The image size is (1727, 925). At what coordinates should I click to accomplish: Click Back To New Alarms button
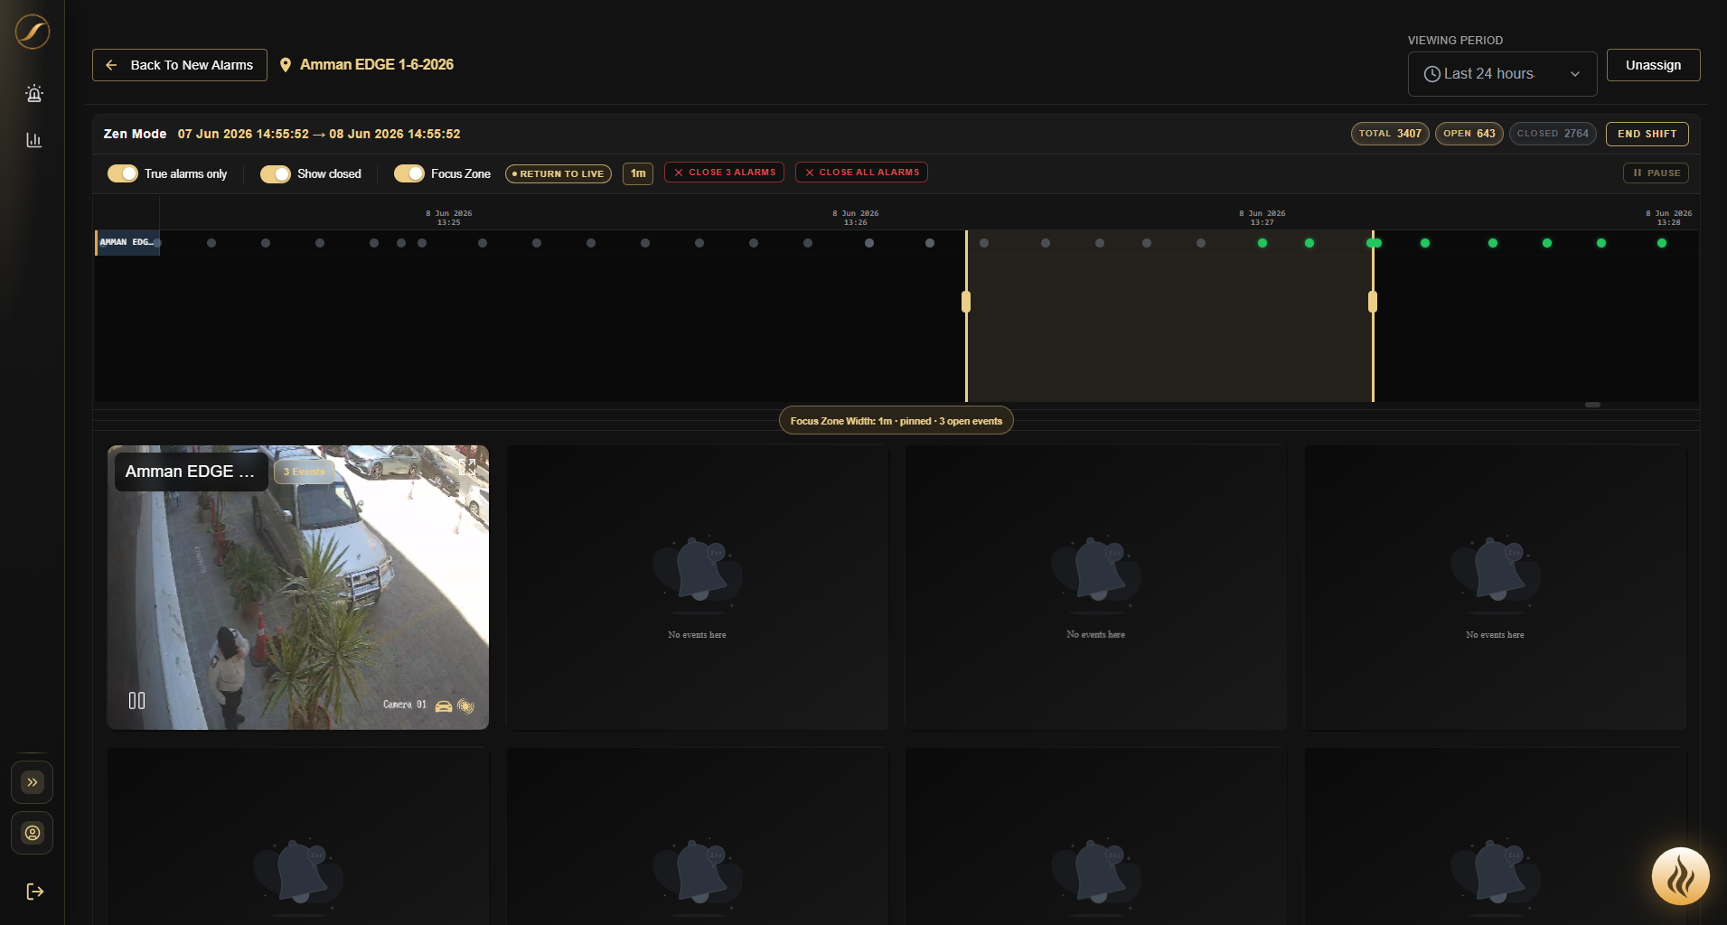click(180, 65)
